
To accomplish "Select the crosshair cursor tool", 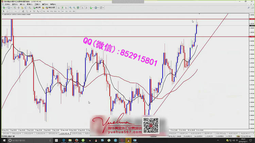I will 7,11.
